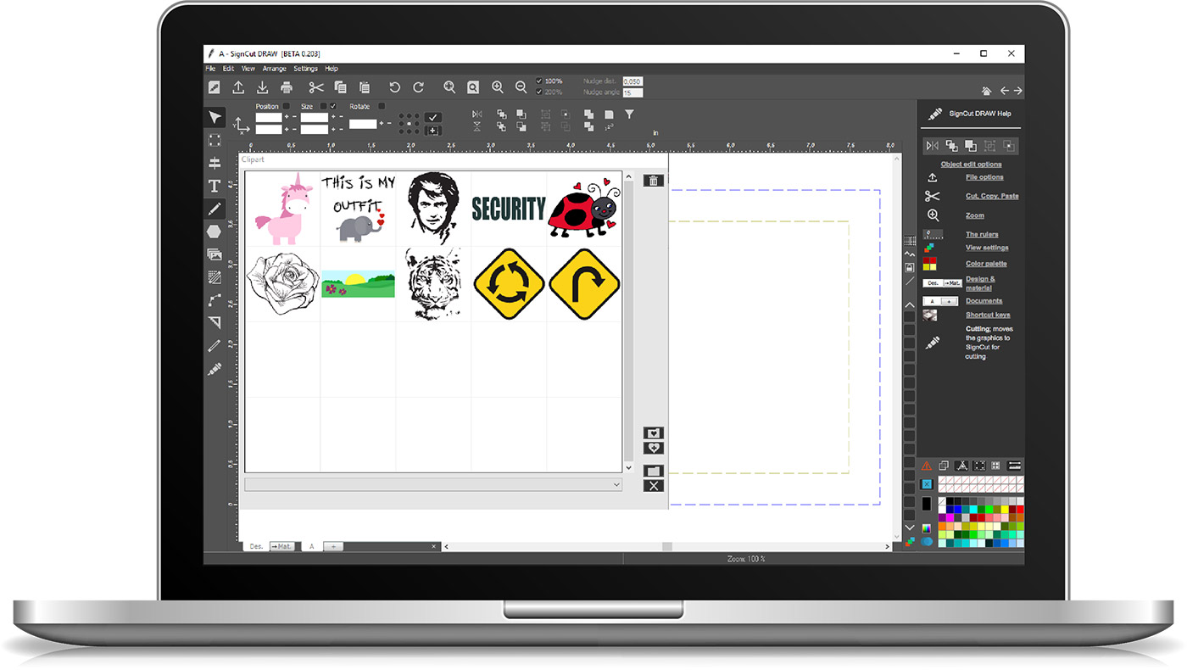Select the SECURITY clipart thumbnail

(x=509, y=209)
